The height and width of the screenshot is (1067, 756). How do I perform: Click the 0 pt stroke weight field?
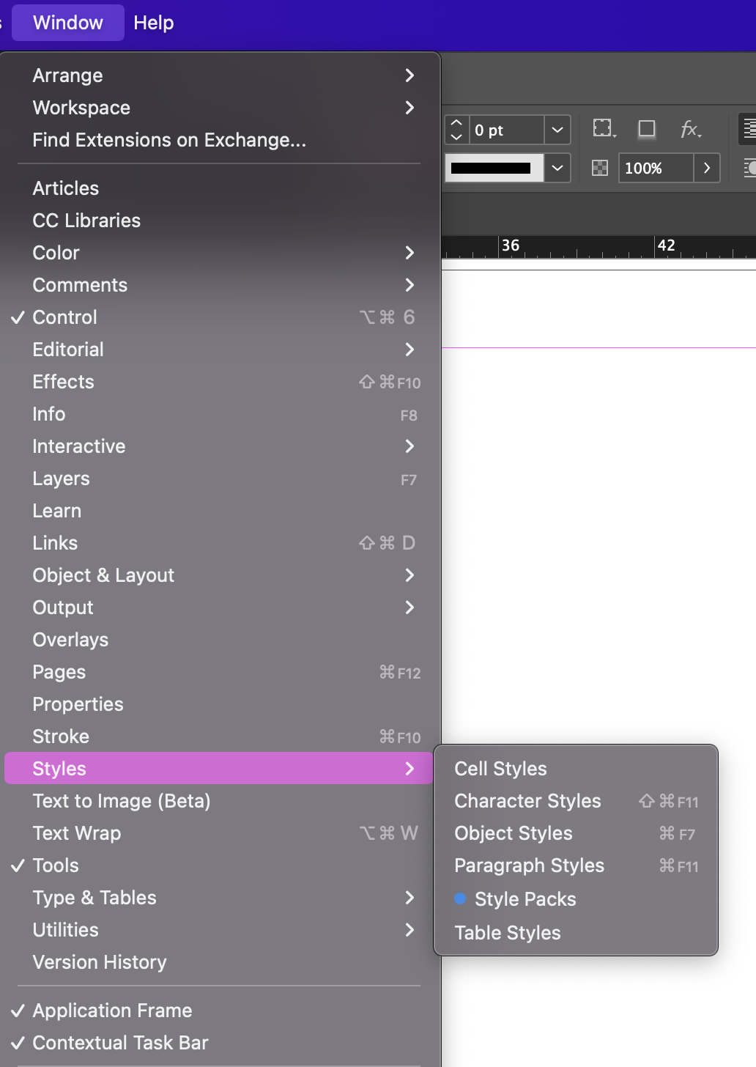coord(507,130)
